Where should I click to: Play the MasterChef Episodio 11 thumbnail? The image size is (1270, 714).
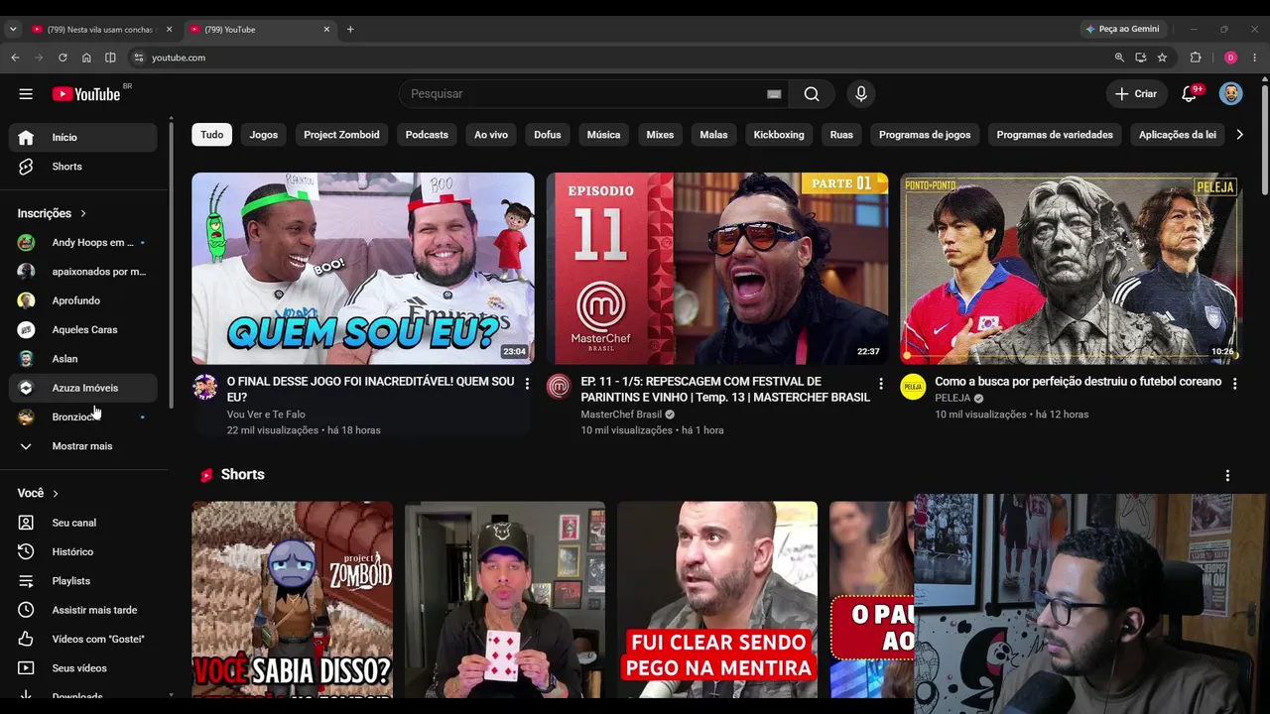(716, 269)
